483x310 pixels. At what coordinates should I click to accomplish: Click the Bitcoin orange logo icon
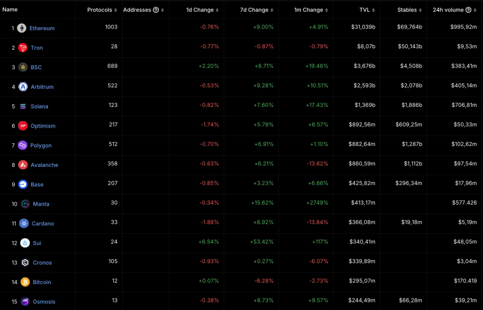coord(25,282)
